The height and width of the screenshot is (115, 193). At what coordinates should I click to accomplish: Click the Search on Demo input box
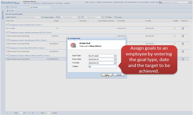pyautogui.click(x=176, y=2)
